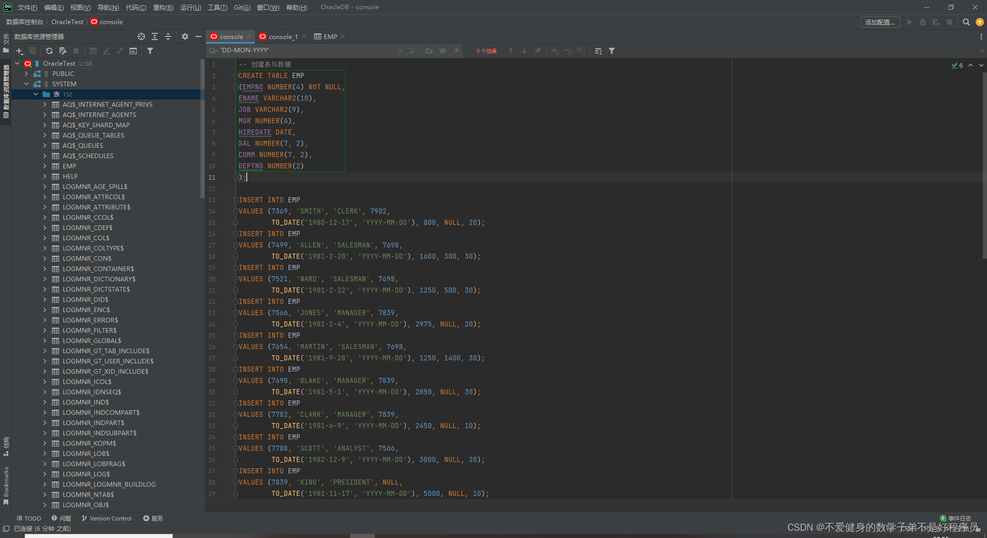Image resolution: width=987 pixels, height=538 pixels.
Task: Switch to the console_1 tab
Action: pos(283,36)
